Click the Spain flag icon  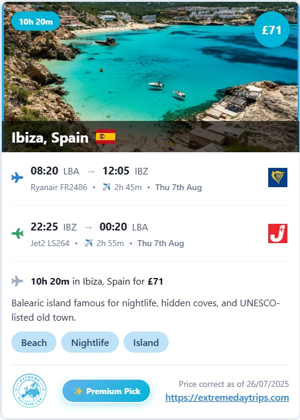point(106,137)
